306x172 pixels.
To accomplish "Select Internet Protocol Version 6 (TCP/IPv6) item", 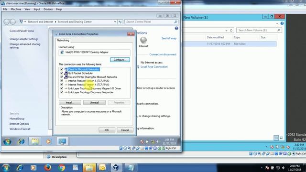I will (x=88, y=81).
